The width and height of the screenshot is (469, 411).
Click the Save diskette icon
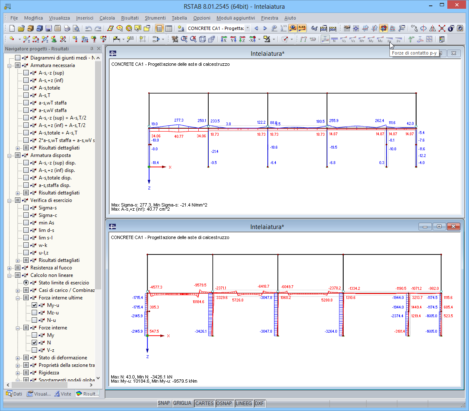(48, 28)
